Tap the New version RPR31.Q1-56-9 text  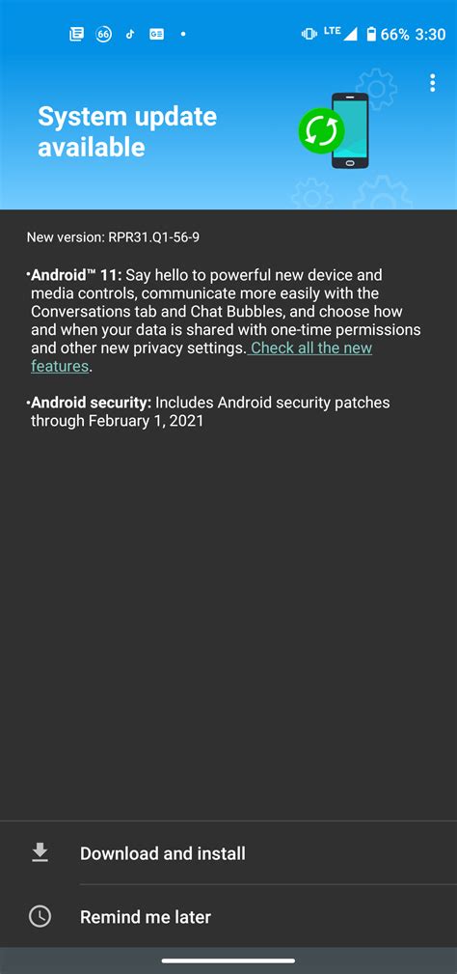(113, 237)
